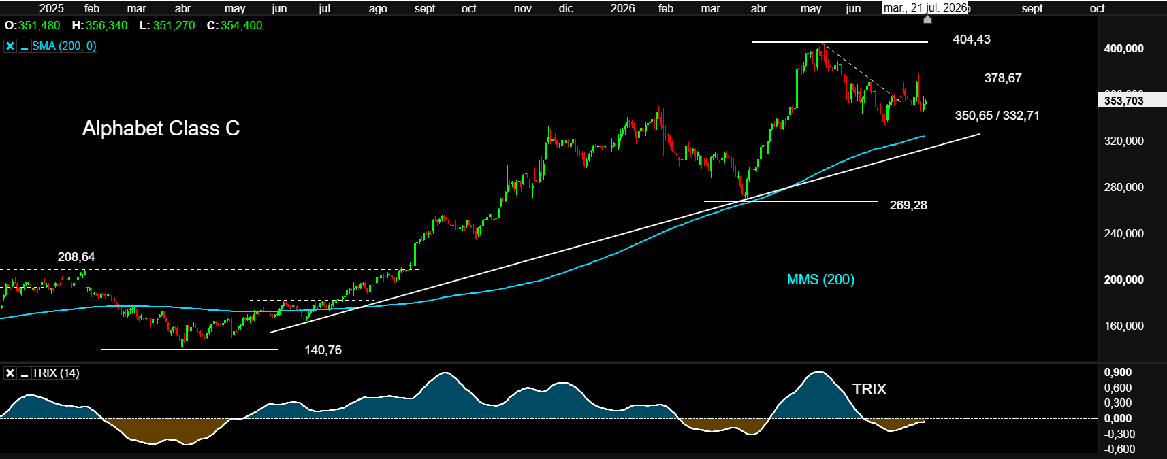Click the 0,600 TRIX axis label
Viewport: 1167px width, 459px height.
click(1118, 388)
